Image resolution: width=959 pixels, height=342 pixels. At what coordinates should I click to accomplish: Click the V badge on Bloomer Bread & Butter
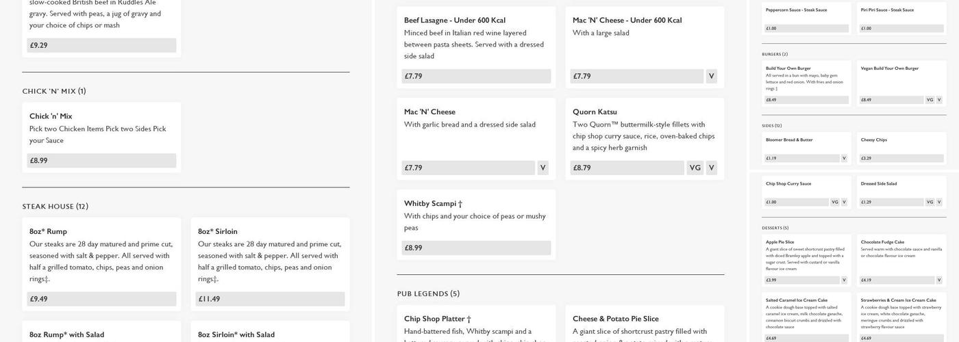point(844,158)
